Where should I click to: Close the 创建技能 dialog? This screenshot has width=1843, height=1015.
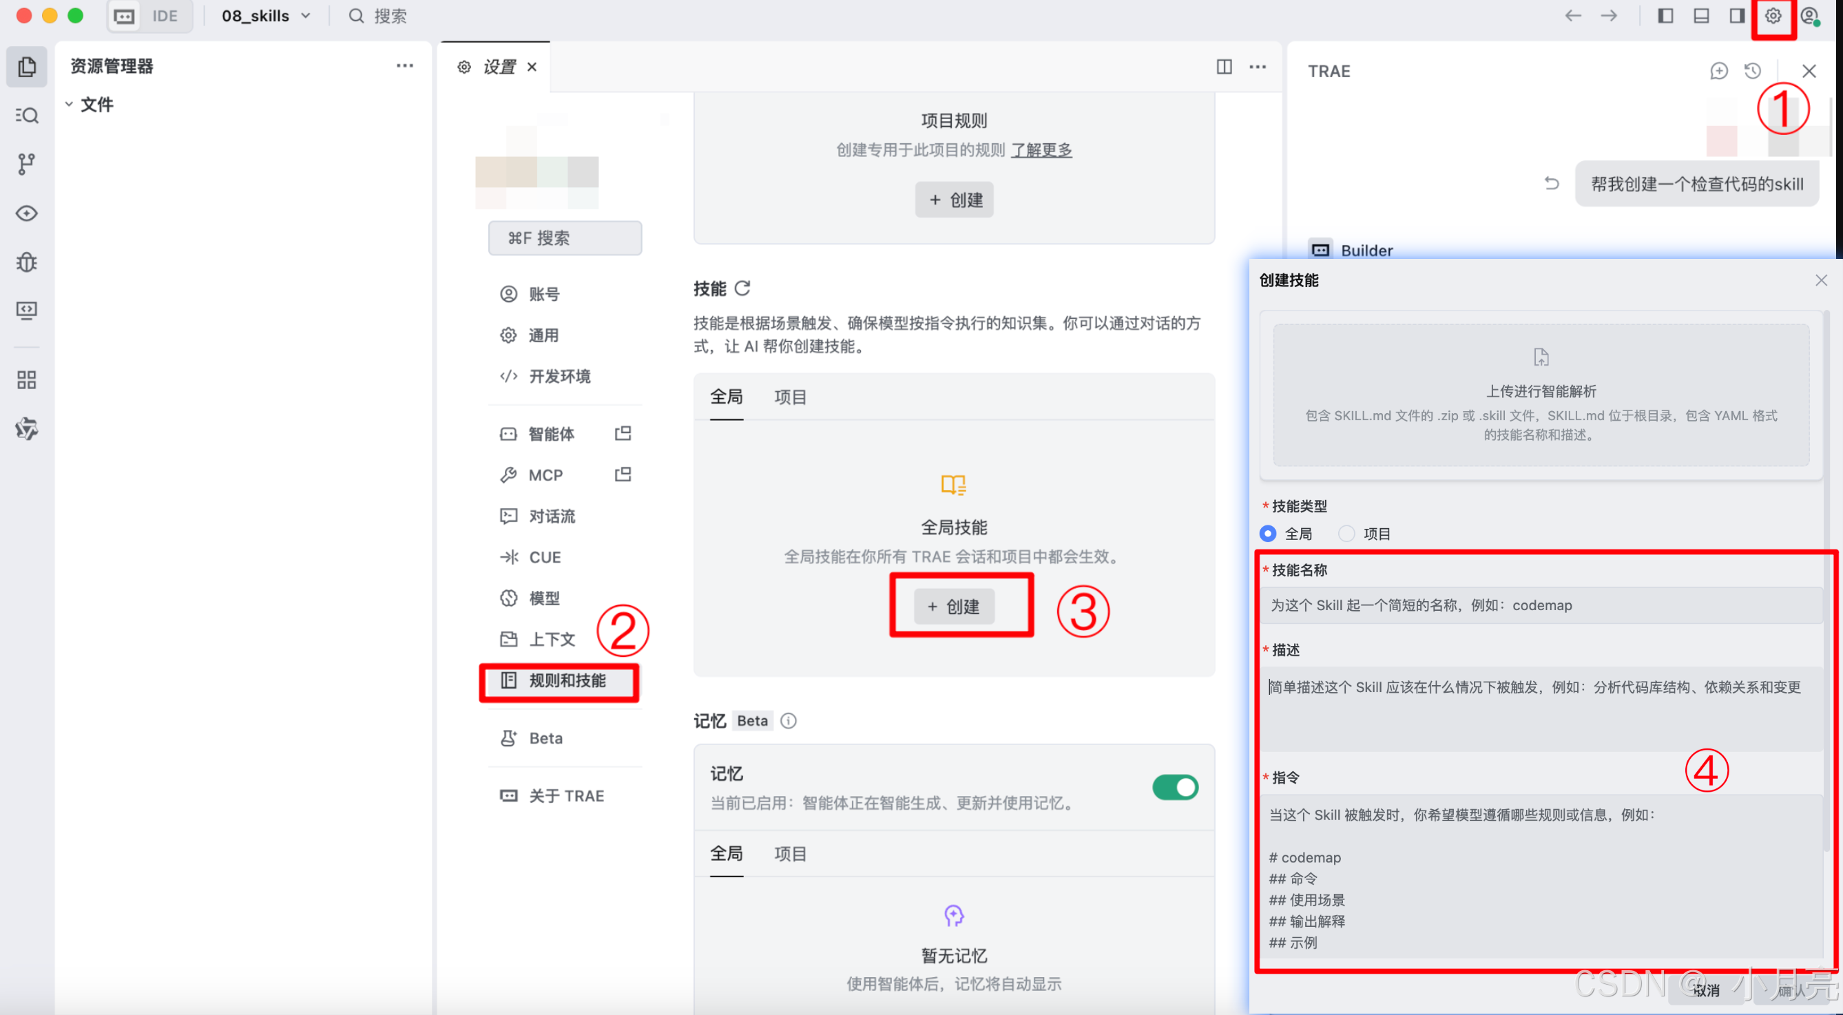[1821, 280]
